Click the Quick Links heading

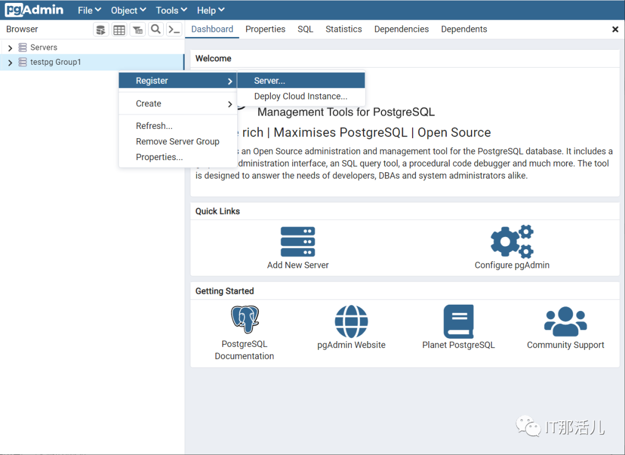[x=218, y=212]
